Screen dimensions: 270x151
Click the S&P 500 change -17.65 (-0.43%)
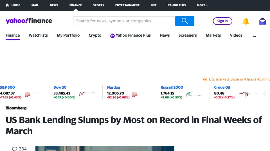click(11, 97)
